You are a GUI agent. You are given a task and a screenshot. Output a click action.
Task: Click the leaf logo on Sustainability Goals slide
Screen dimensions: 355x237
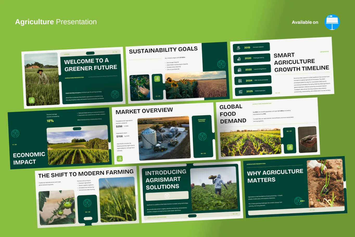[x=221, y=64]
